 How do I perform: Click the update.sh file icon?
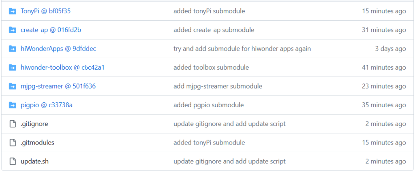click(x=12, y=161)
